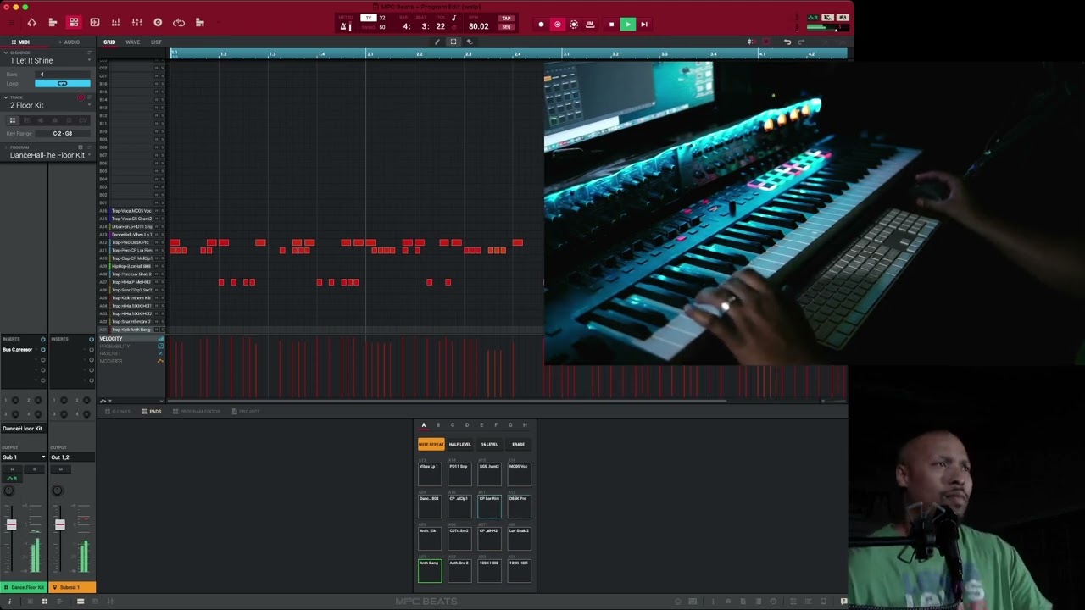Screen dimensions: 1085x610
Task: Open the track dropdown for Floor Kit
Action: pyautogui.click(x=88, y=105)
